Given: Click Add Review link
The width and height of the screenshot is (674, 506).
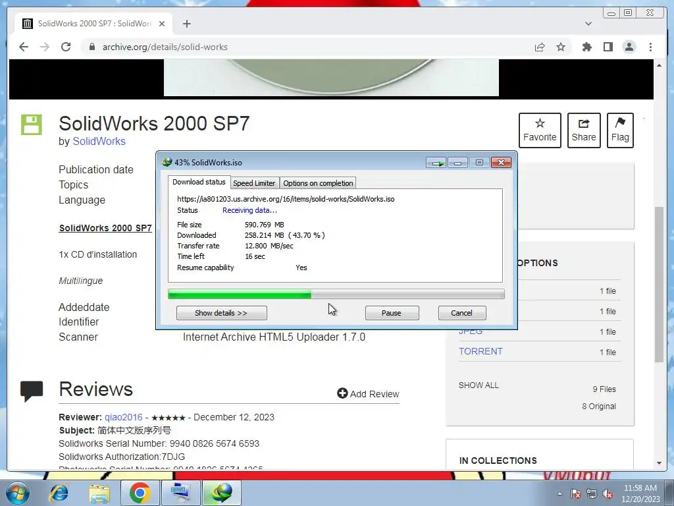Looking at the screenshot, I should pos(369,394).
